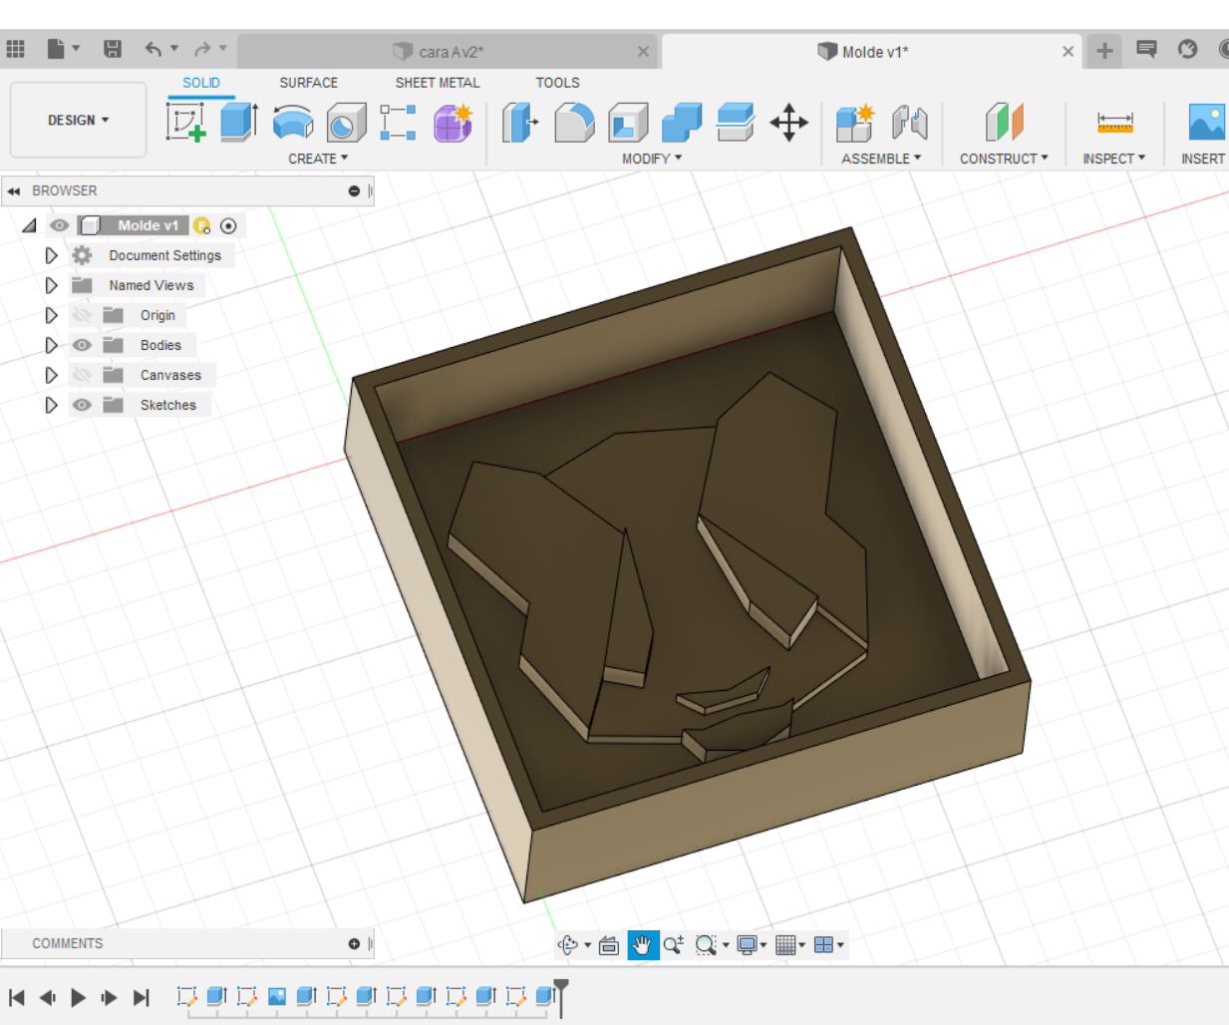The width and height of the screenshot is (1229, 1025).
Task: Hide the Molde v1 component
Action: tap(59, 225)
